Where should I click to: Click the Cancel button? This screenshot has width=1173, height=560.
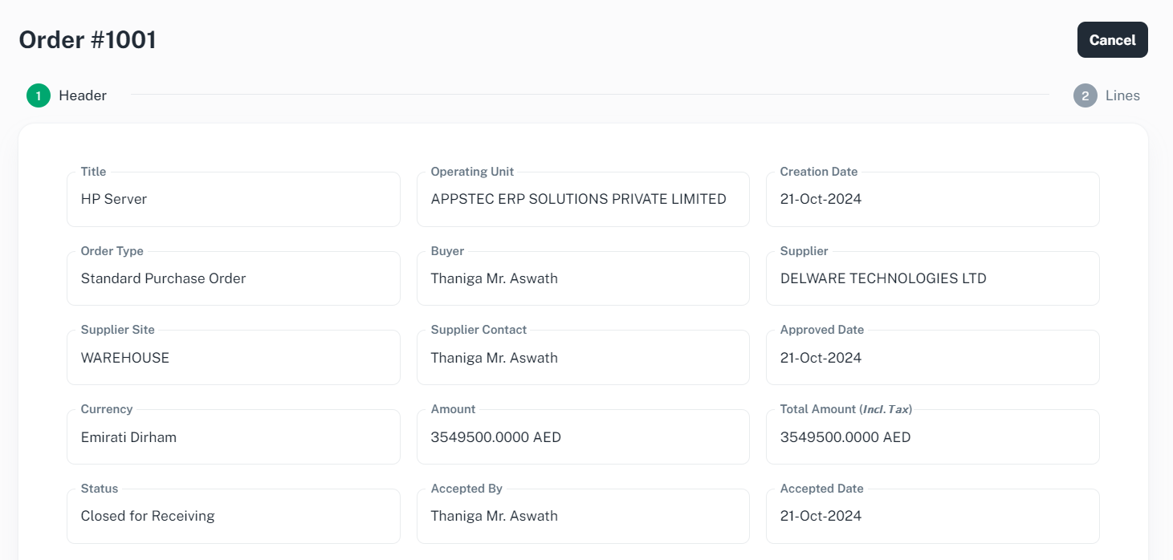point(1112,40)
